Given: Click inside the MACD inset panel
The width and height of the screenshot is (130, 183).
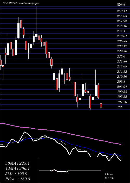Looking at the screenshot, I should pyautogui.click(x=71, y=170).
